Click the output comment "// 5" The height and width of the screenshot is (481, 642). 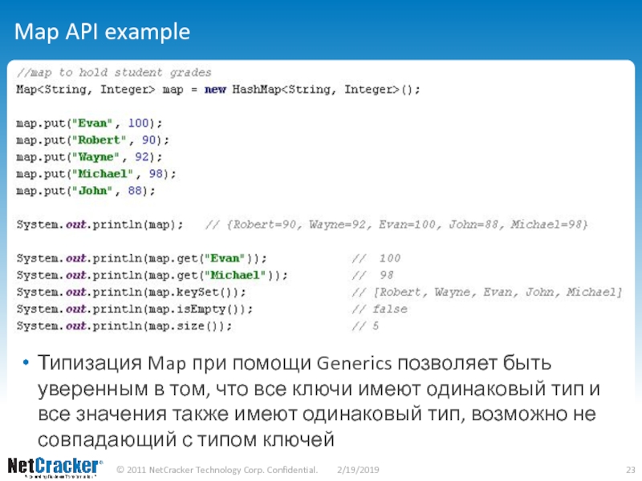pos(365,326)
